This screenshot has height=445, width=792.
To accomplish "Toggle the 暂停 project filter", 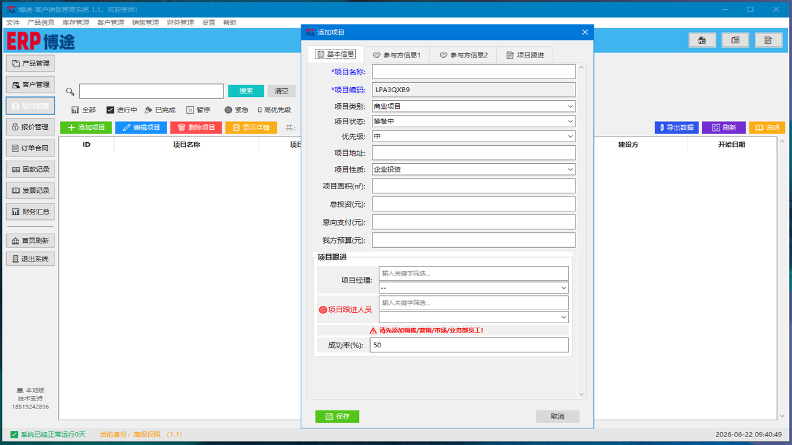I will click(x=199, y=110).
